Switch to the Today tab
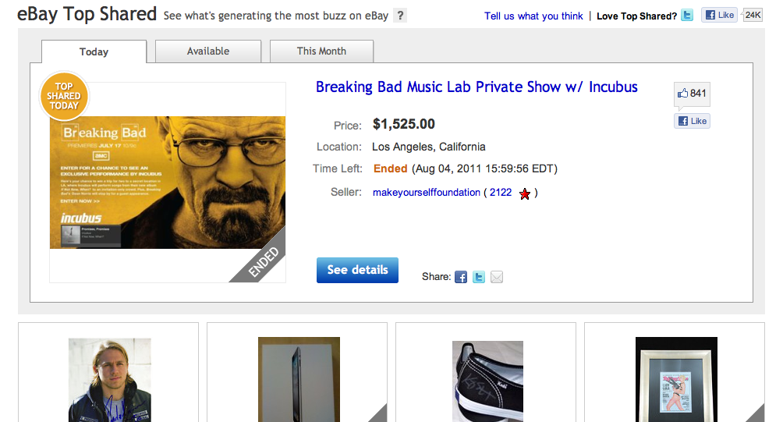This screenshot has height=422, width=783. [94, 51]
